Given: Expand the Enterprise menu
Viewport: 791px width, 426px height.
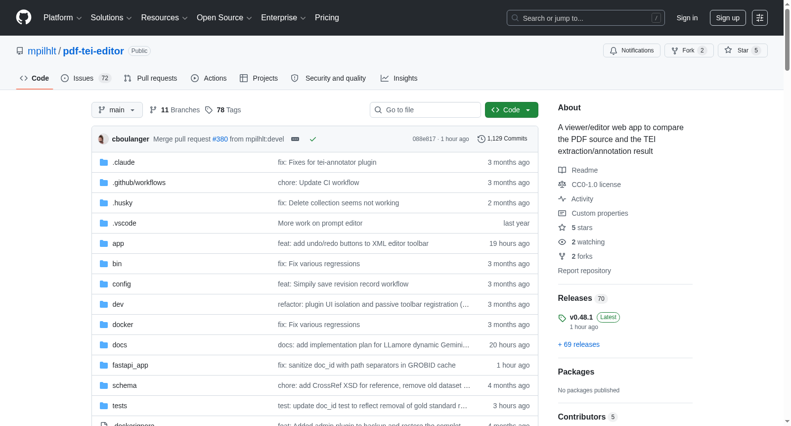Looking at the screenshot, I should (x=283, y=18).
